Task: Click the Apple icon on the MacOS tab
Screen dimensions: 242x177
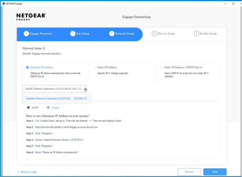Action: point(28,108)
